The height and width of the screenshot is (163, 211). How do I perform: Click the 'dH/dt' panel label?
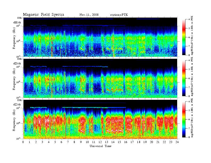(x=17, y=23)
